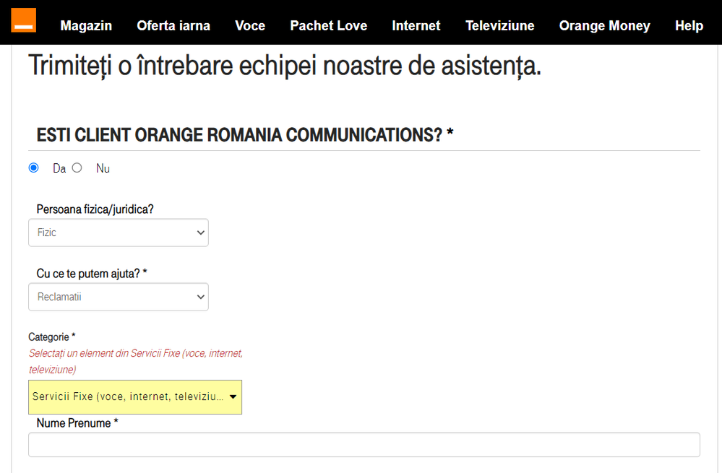Image resolution: width=722 pixels, height=473 pixels.
Task: Go to Oferta iarna page
Action: pyautogui.click(x=173, y=26)
